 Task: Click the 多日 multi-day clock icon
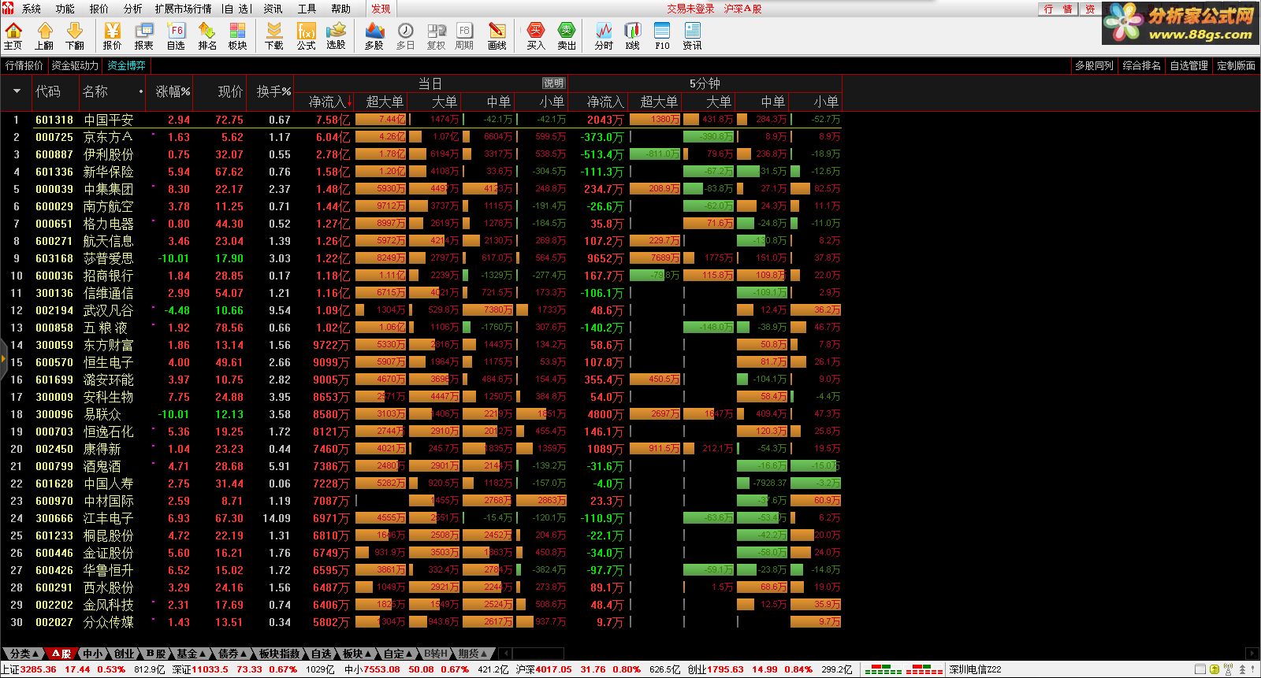(x=405, y=36)
